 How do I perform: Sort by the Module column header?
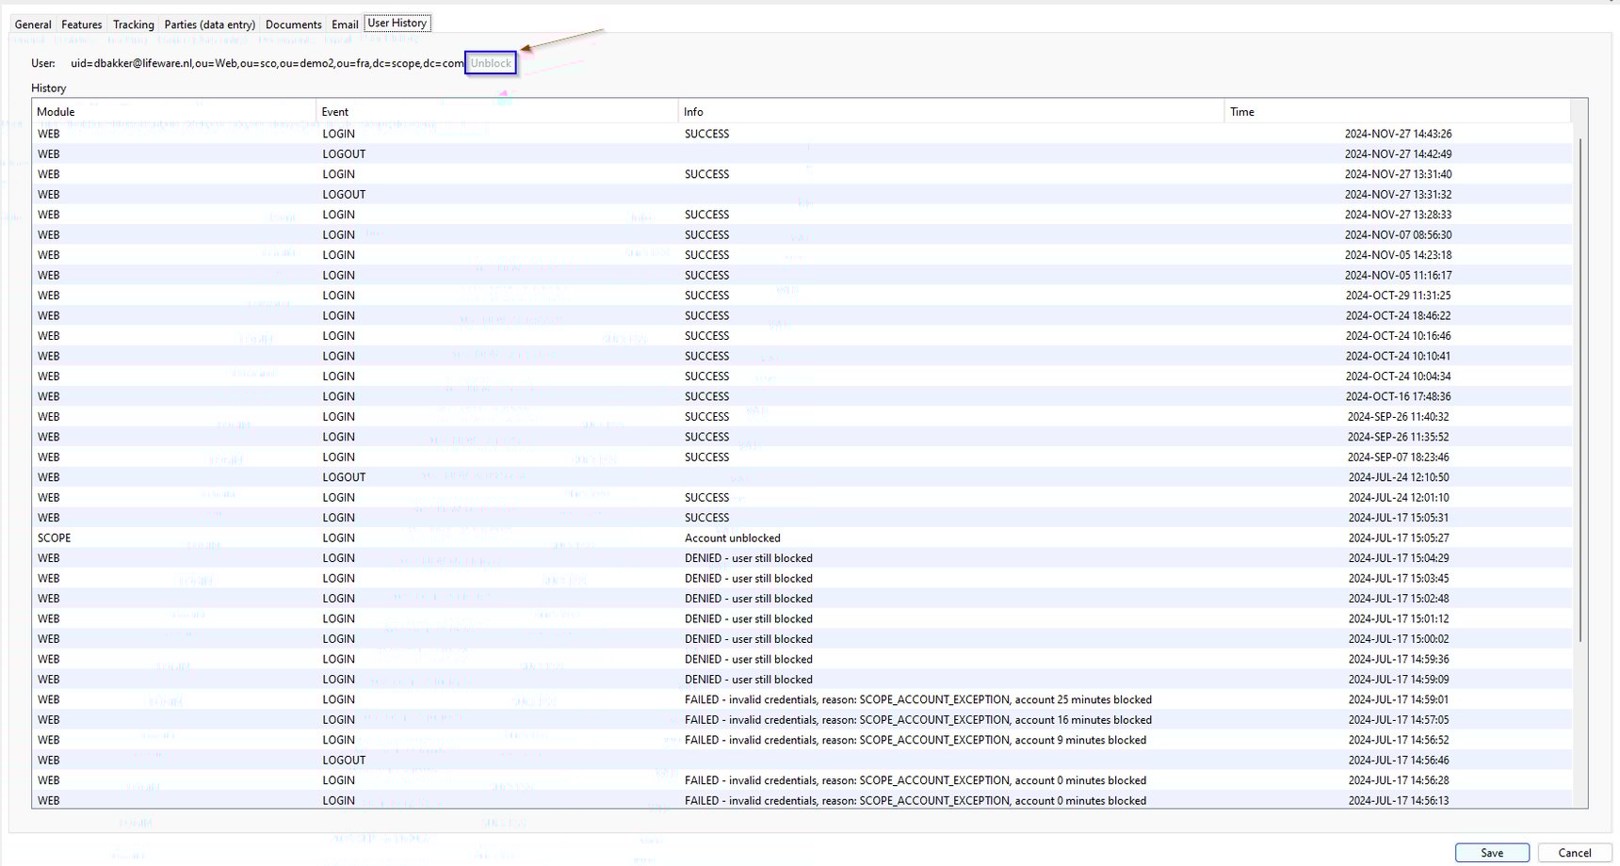(57, 111)
